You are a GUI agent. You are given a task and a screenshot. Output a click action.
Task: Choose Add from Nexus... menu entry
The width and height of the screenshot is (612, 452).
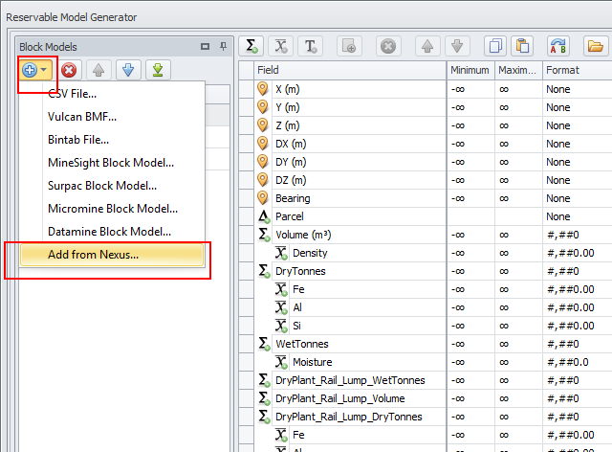[x=93, y=254]
